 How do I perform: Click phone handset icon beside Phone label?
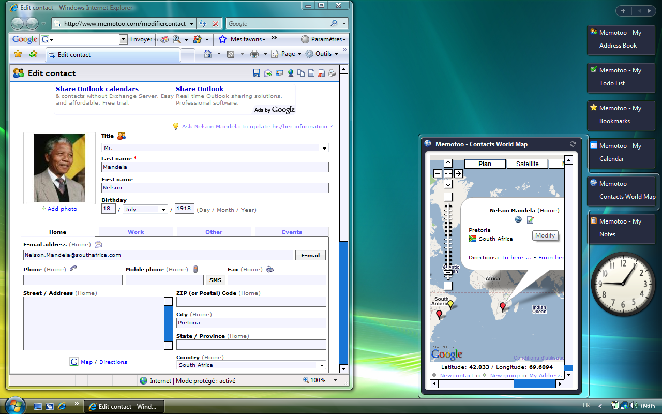coord(73,269)
